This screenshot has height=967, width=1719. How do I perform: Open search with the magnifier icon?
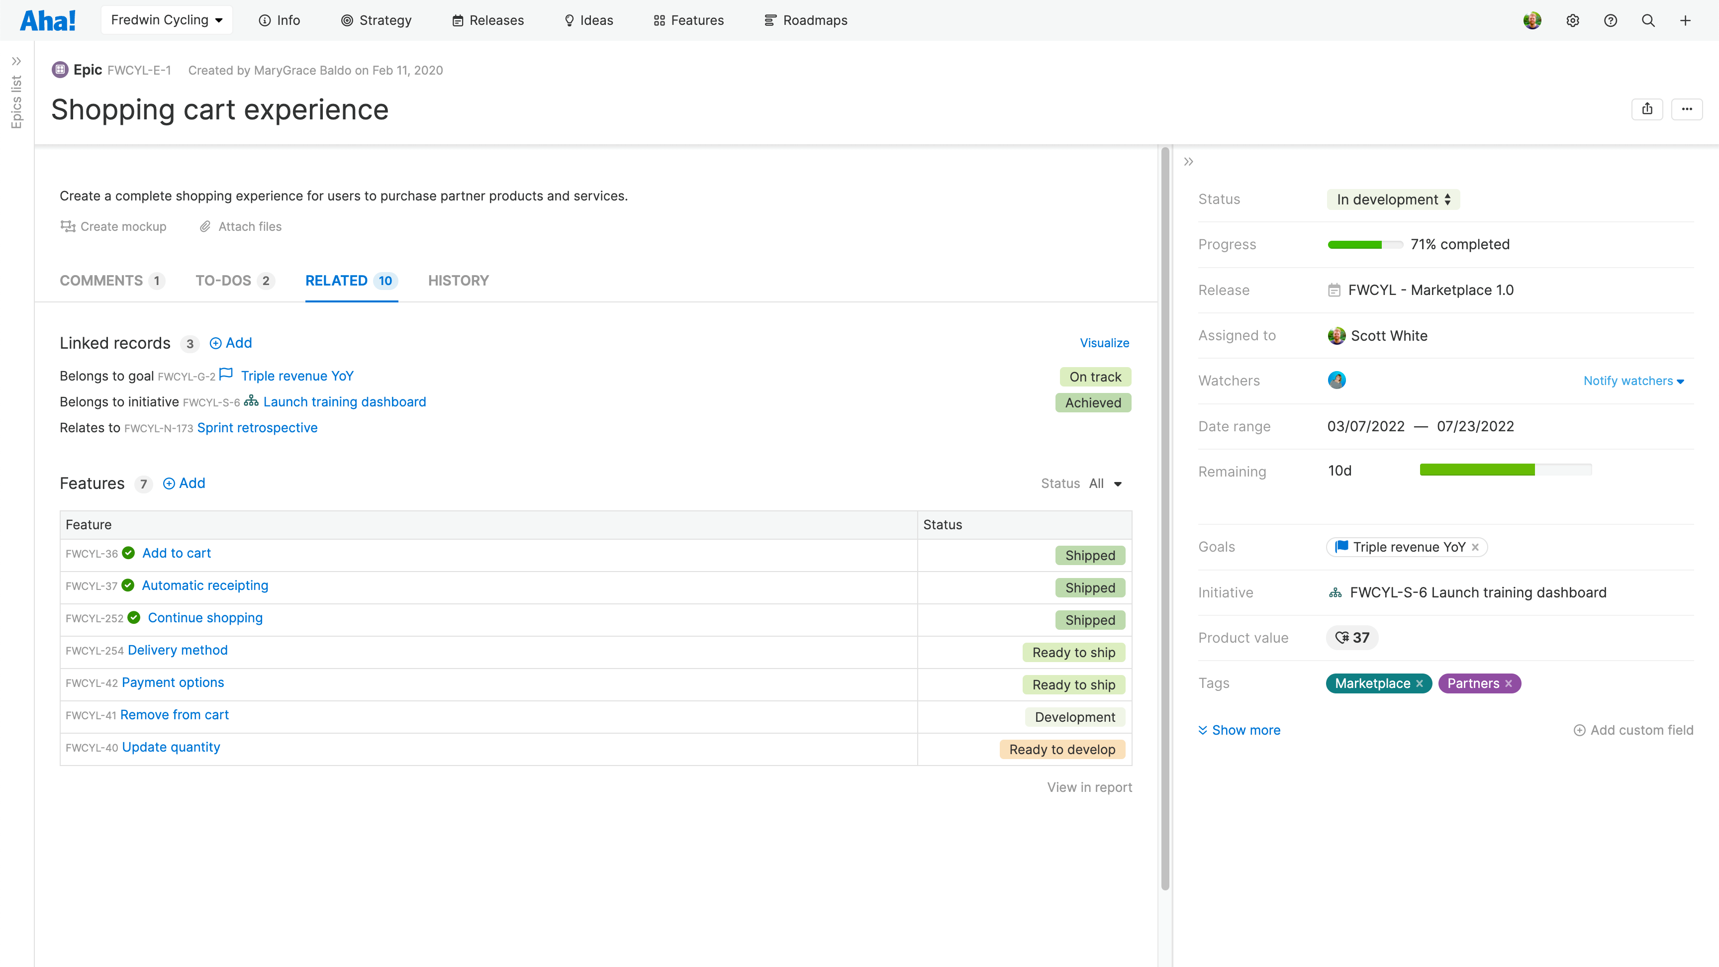1648,20
